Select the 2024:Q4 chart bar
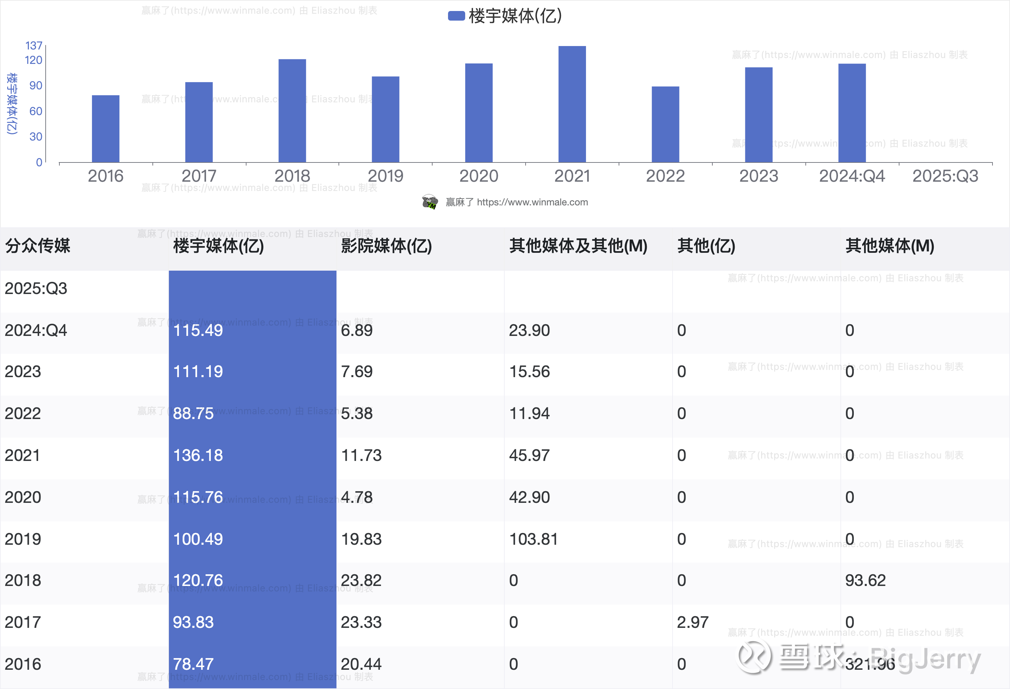 [851, 113]
